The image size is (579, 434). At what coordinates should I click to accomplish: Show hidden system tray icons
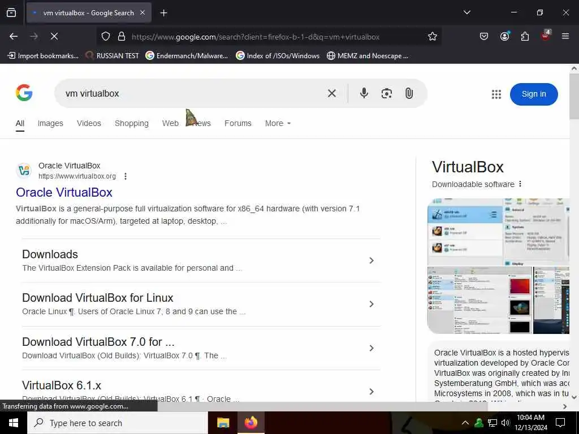tap(465, 423)
